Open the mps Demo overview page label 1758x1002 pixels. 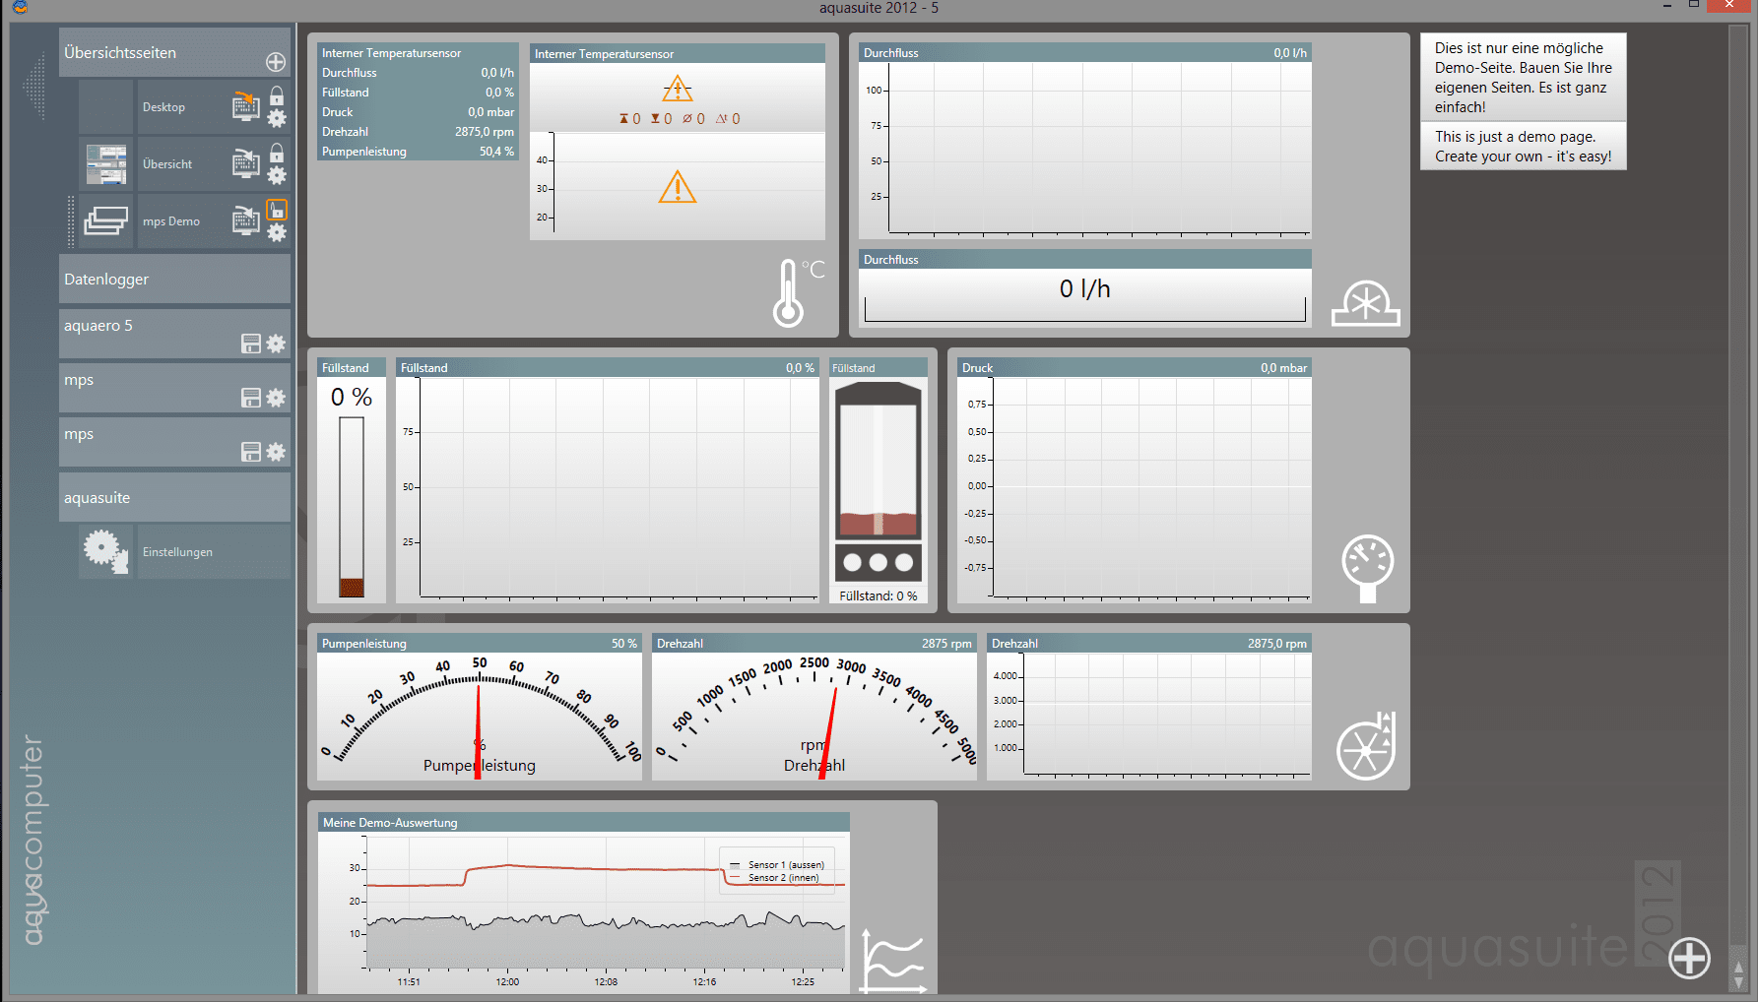click(171, 221)
